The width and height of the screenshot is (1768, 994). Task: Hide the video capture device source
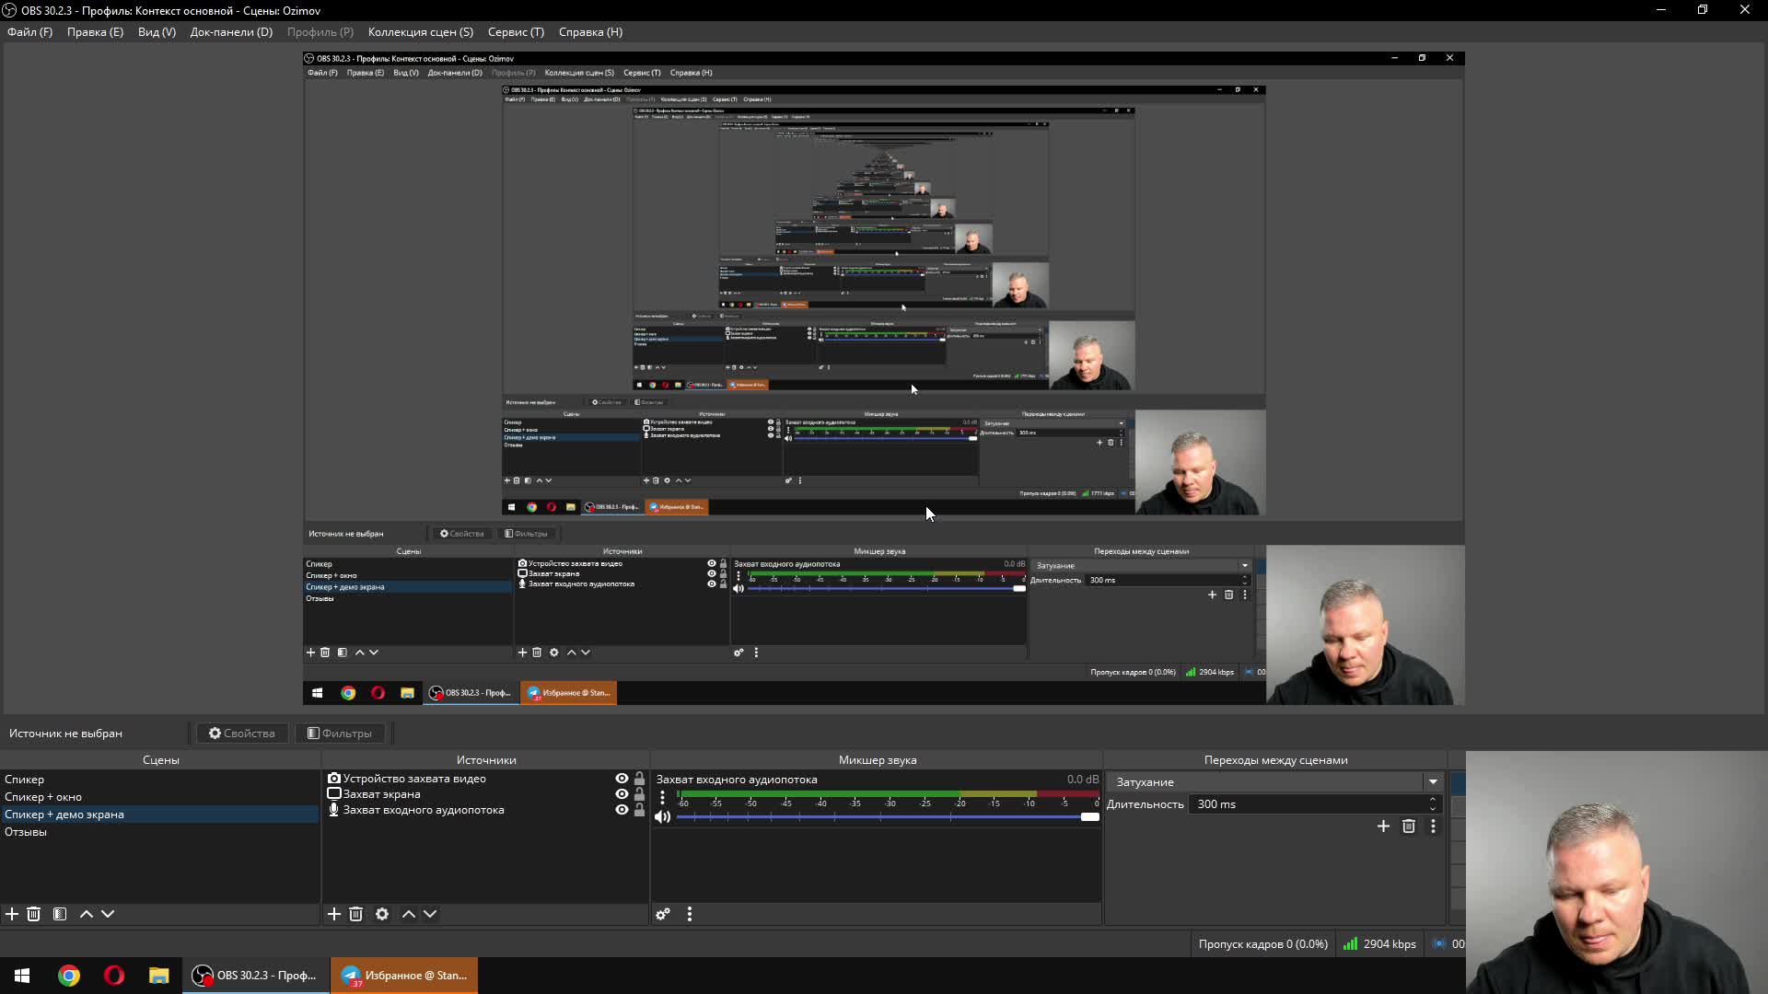(x=622, y=779)
